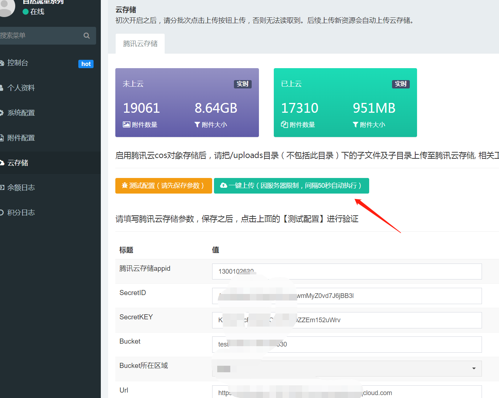The height and width of the screenshot is (398, 499).
Task: Click the 19061 attachment count
Action: (x=141, y=108)
